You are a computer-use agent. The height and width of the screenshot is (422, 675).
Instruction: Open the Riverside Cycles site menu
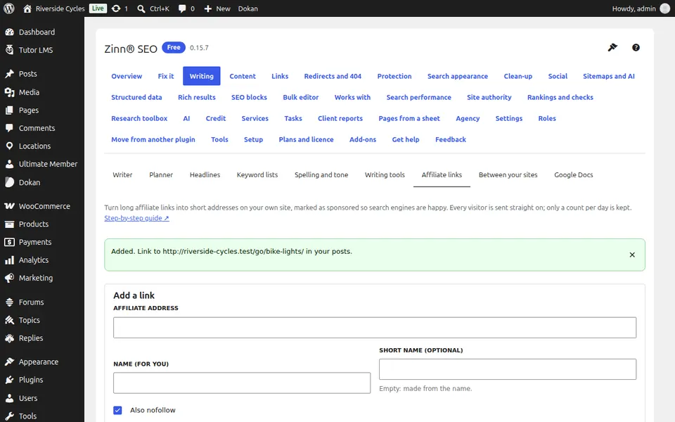pos(54,8)
